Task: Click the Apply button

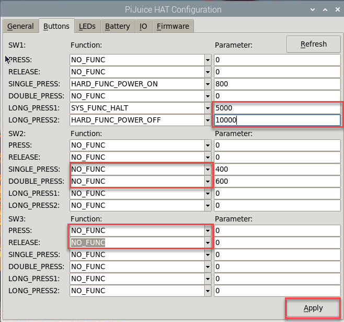Action: [x=313, y=308]
